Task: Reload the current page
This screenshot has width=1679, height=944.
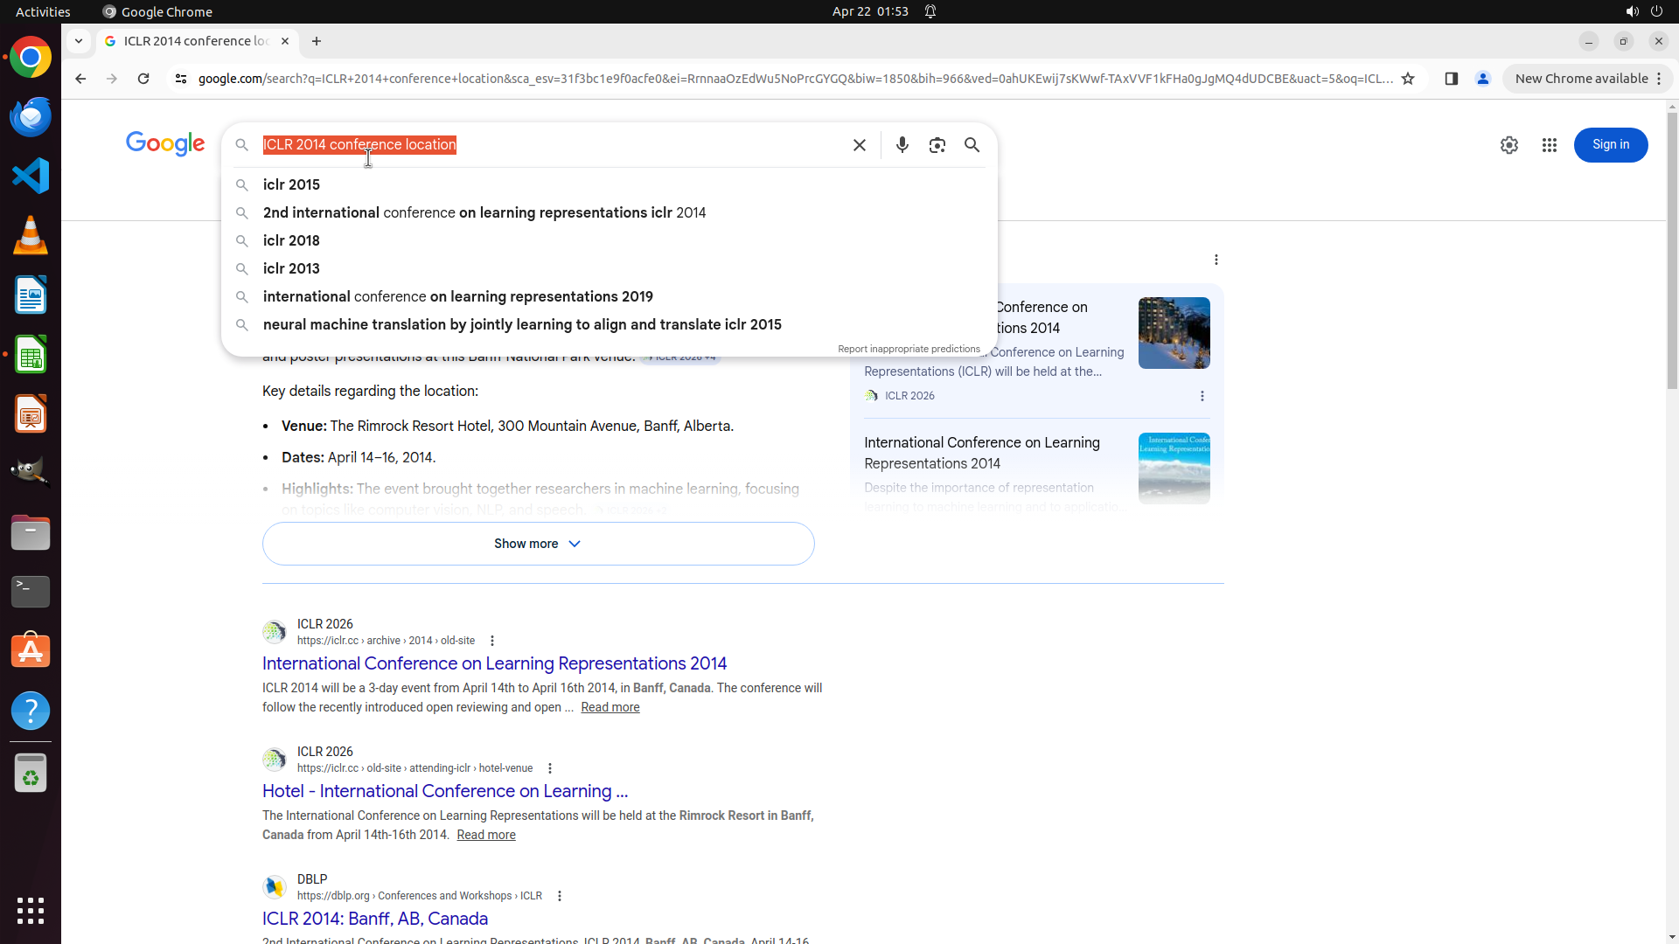Action: 143,79
